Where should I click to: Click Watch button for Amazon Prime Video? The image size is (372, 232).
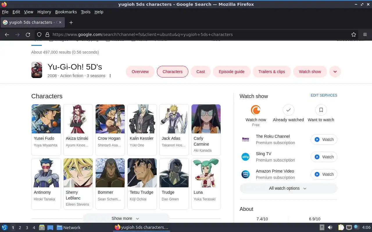pos(324,174)
